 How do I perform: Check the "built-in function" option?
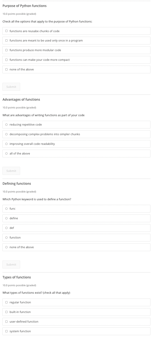6,312
